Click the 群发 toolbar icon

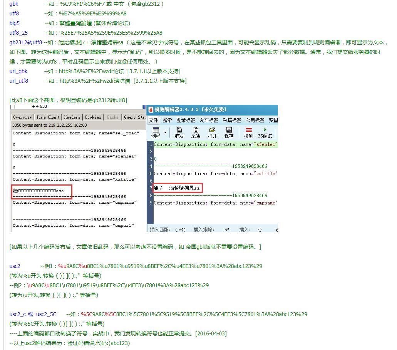click(180, 133)
